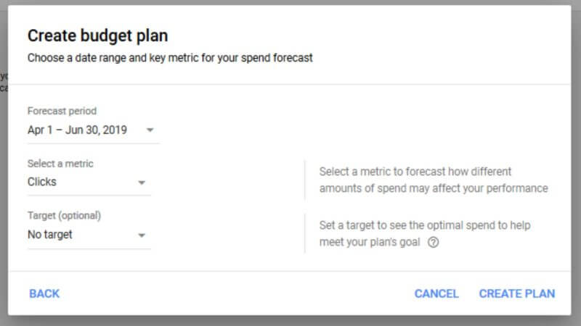Expand the Target dropdown arrow
The width and height of the screenshot is (581, 326).
coord(142,235)
